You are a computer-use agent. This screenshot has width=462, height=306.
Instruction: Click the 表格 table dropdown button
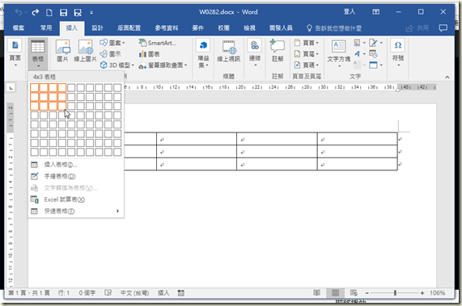point(38,53)
